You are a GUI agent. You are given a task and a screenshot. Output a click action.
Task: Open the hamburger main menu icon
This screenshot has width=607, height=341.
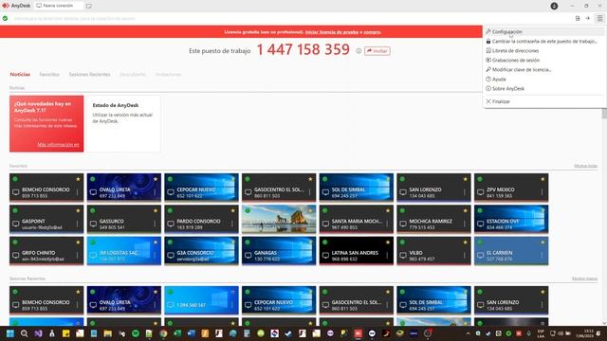(599, 18)
